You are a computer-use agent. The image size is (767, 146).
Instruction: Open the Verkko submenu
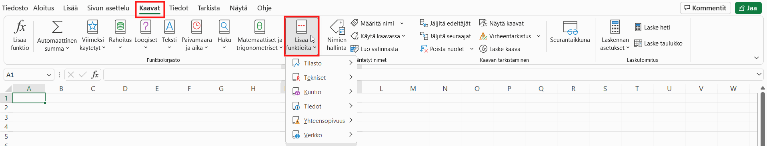click(x=321, y=135)
